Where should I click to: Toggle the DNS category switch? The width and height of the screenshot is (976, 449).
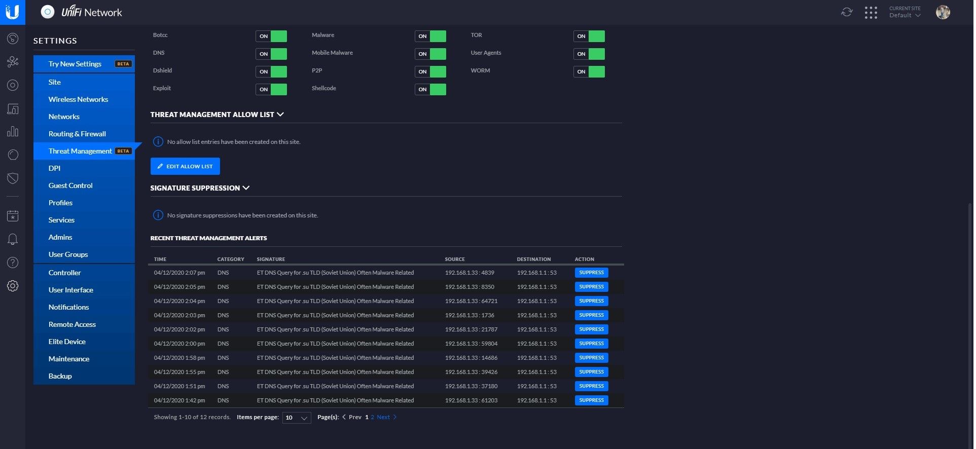coord(272,54)
